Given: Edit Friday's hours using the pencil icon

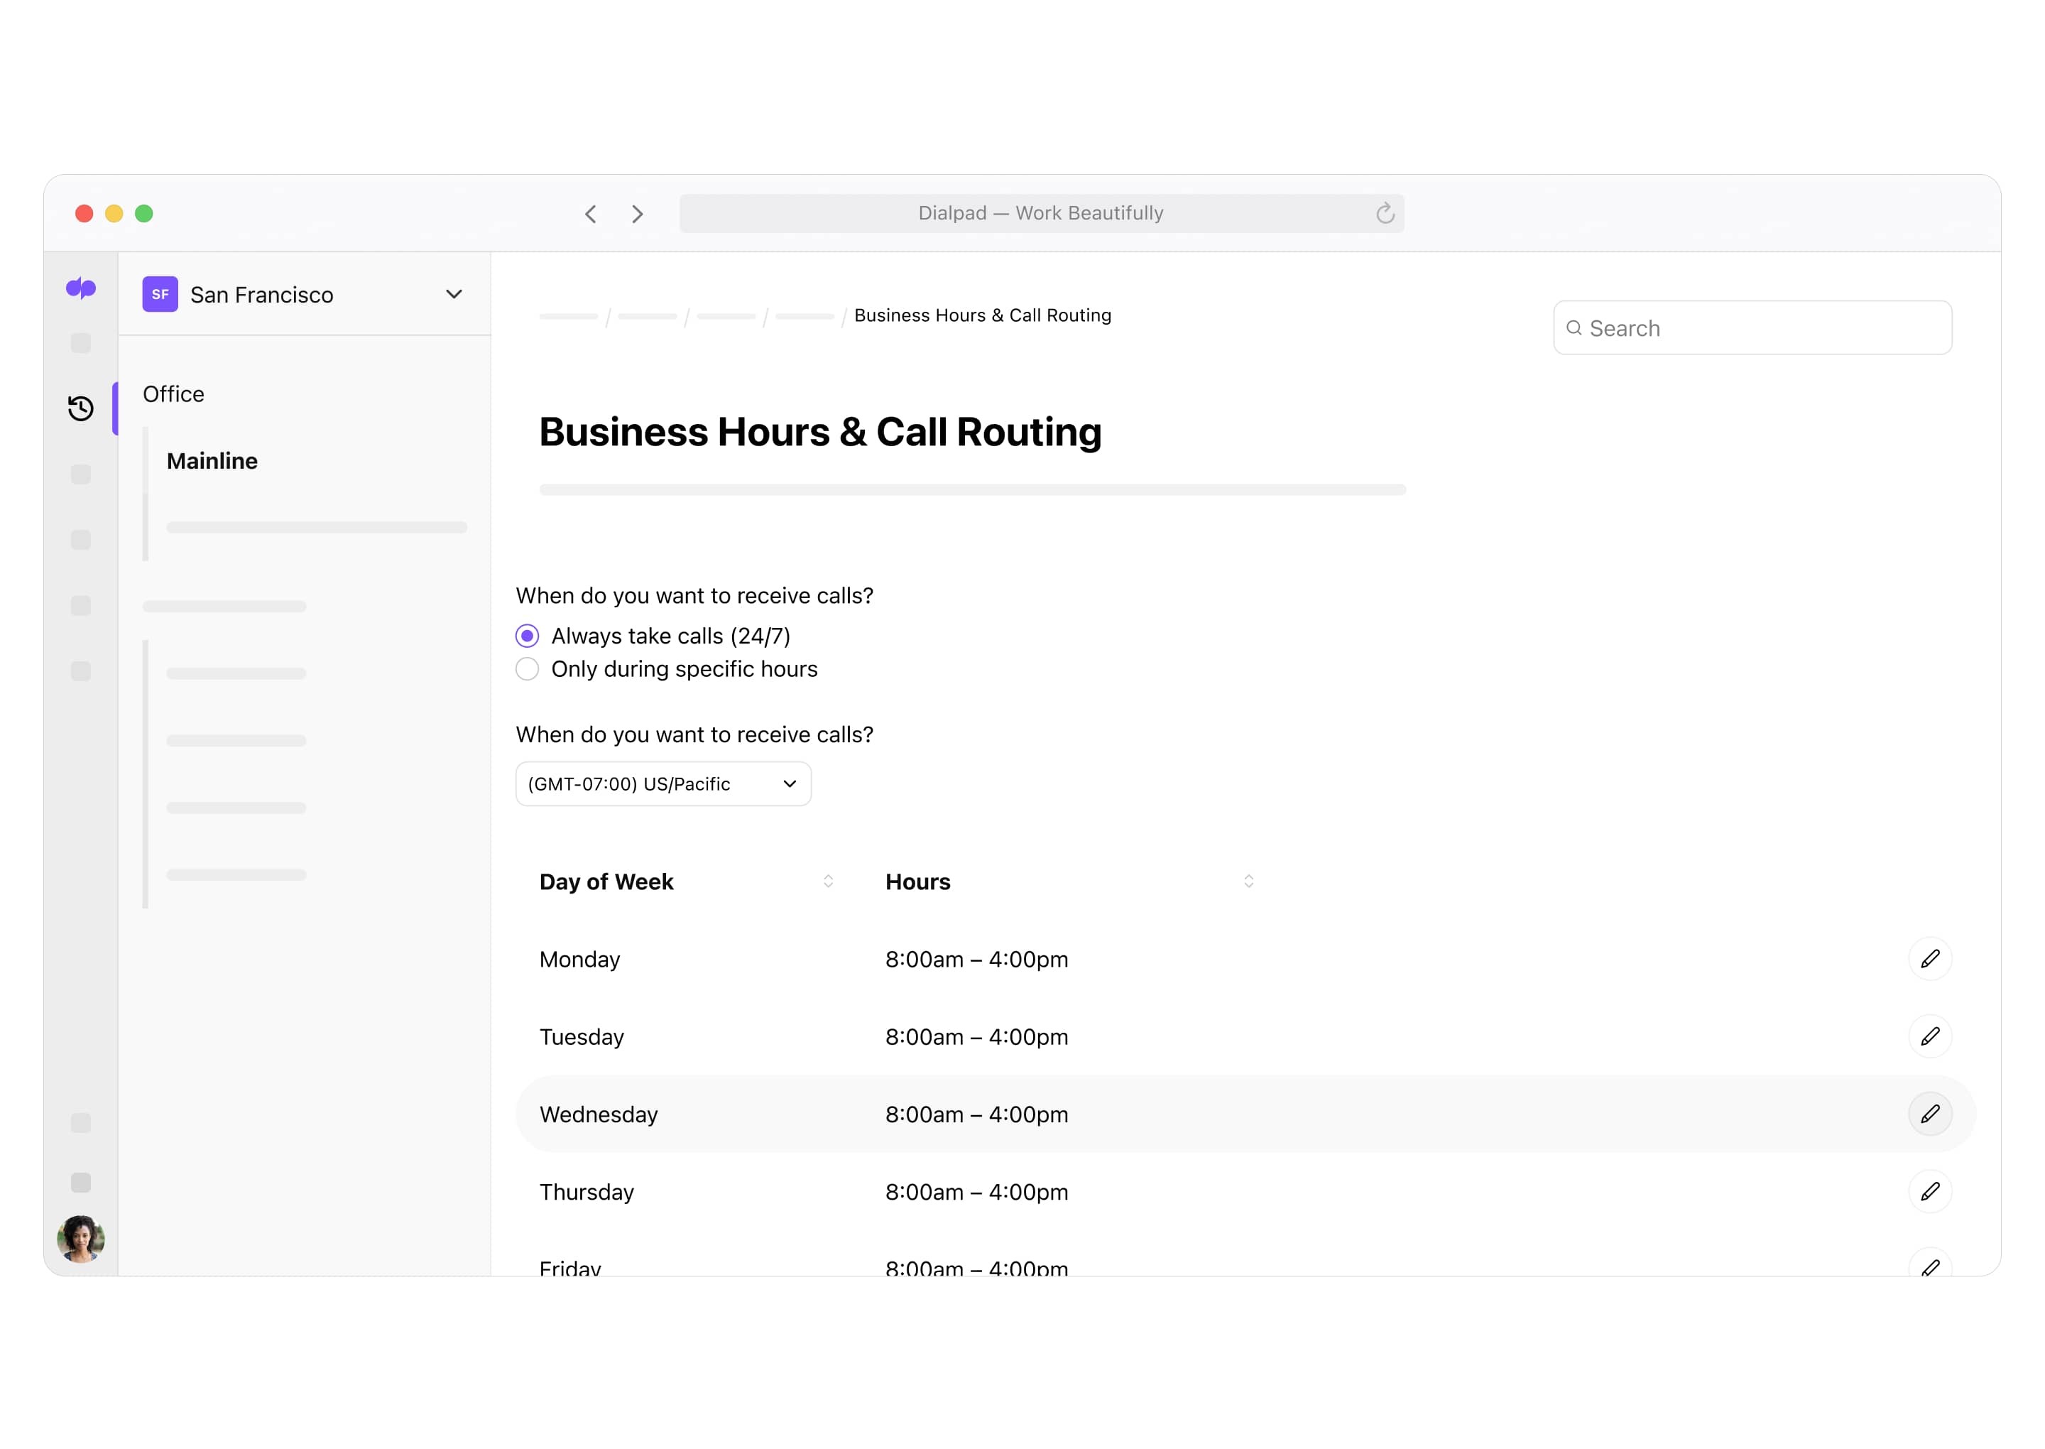Looking at the screenshot, I should [1931, 1267].
